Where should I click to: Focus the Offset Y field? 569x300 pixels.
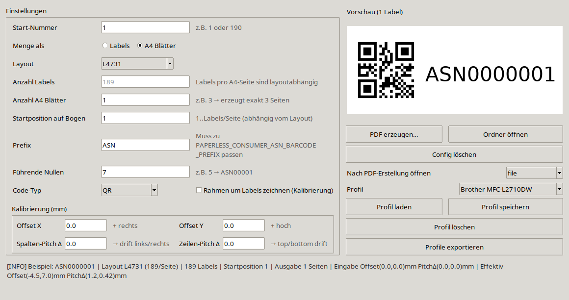click(x=243, y=225)
